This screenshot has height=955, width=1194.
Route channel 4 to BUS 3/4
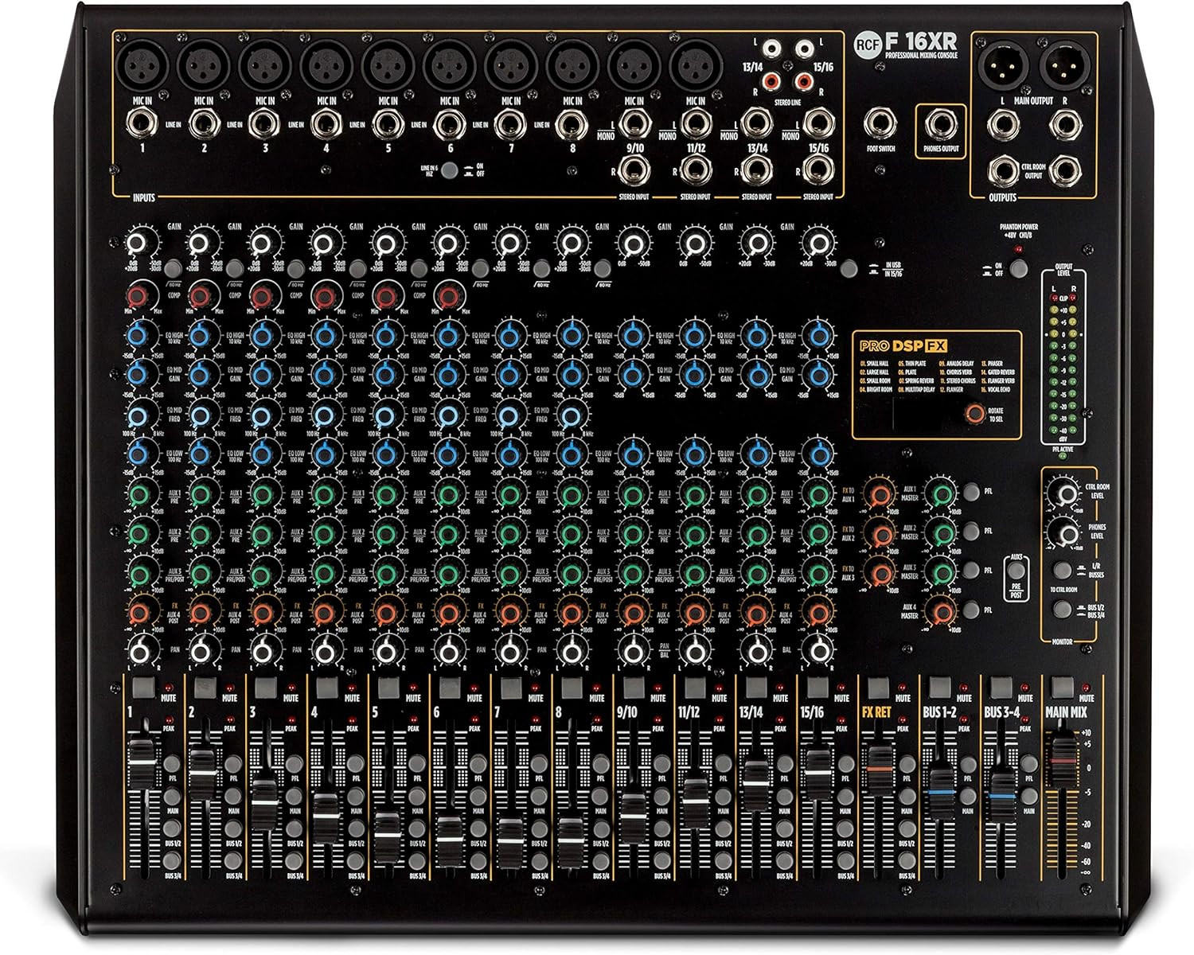point(355,860)
